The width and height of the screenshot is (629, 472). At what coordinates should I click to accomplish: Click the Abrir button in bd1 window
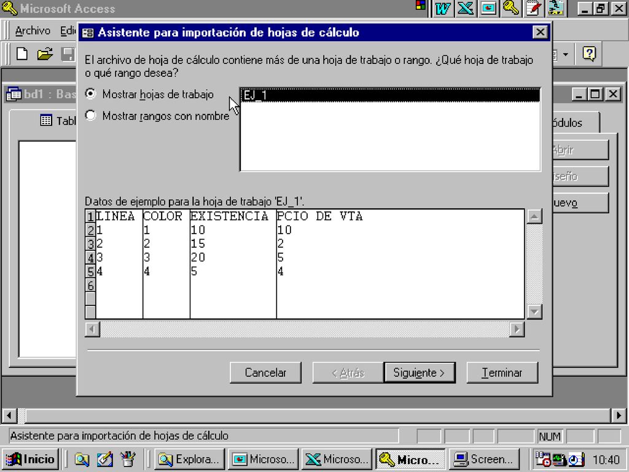pyautogui.click(x=580, y=150)
